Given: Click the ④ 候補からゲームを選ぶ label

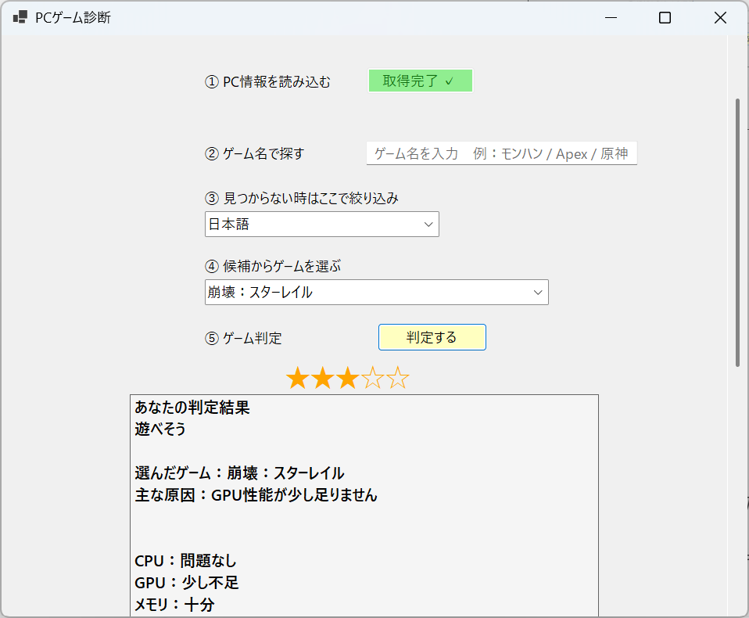Looking at the screenshot, I should pos(273,266).
